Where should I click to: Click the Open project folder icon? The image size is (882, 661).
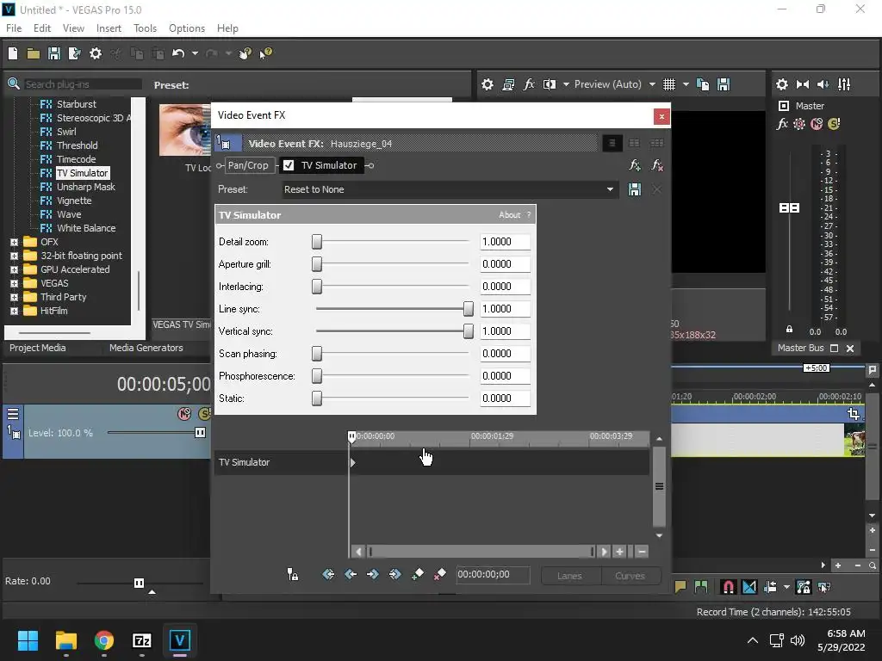pyautogui.click(x=34, y=53)
